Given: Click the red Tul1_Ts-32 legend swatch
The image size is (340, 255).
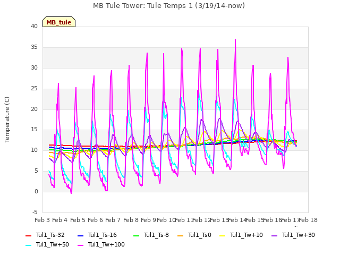Looking at the screenshot, I should click(x=28, y=235).
